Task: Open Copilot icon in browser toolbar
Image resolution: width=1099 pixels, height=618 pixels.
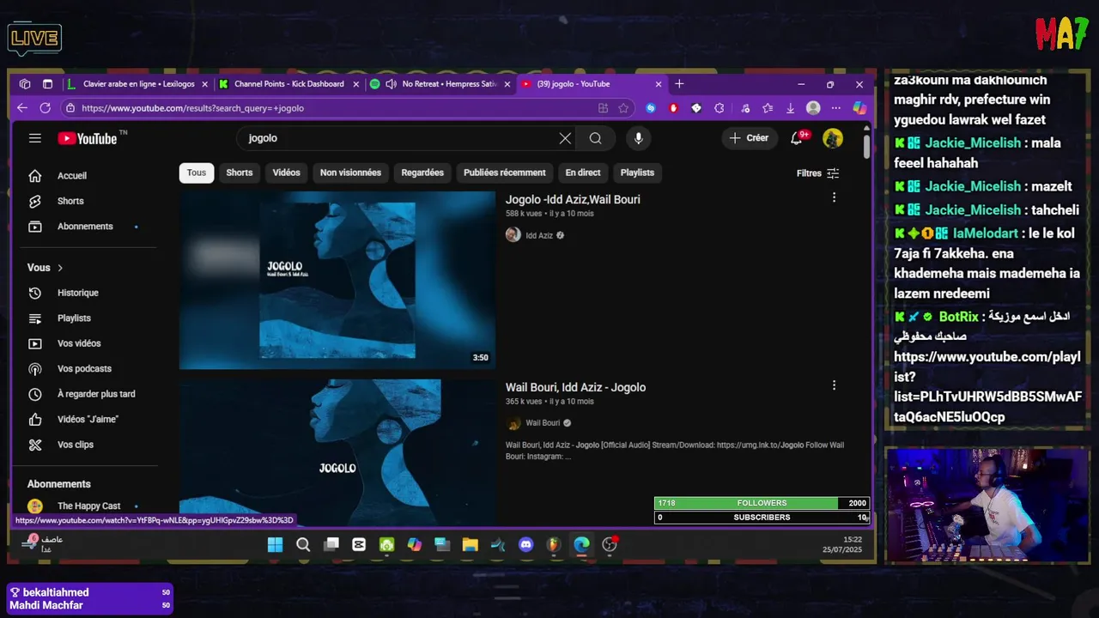Action: [x=859, y=108]
